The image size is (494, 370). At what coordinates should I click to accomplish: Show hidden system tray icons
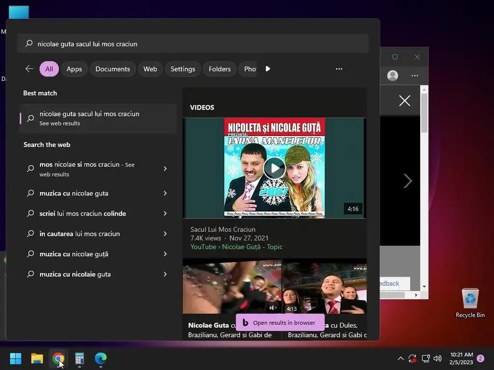(401, 358)
